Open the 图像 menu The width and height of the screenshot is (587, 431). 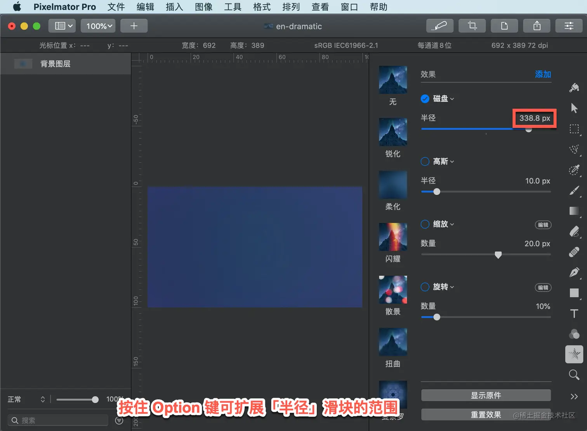click(203, 7)
